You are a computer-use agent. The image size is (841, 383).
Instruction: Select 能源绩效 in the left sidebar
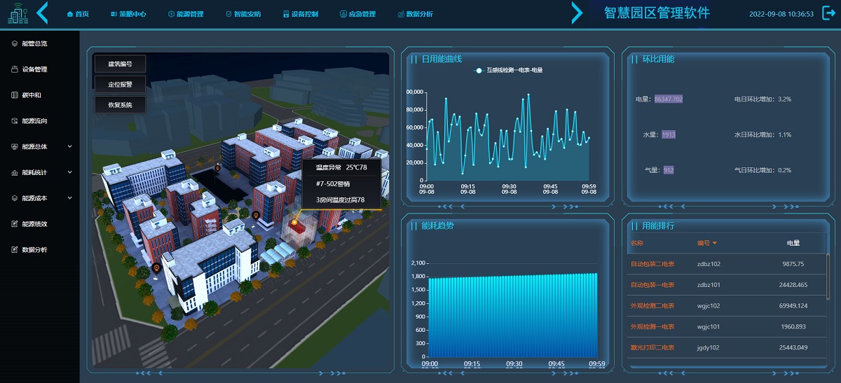tap(34, 224)
